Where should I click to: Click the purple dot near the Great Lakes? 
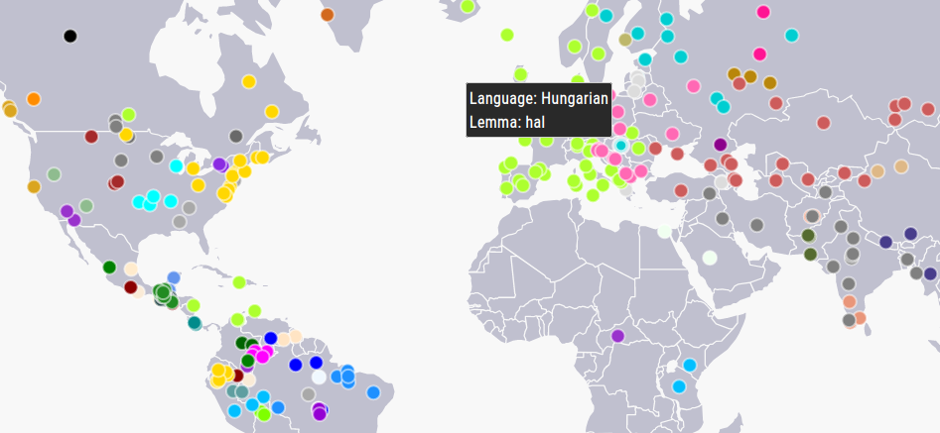tap(220, 164)
